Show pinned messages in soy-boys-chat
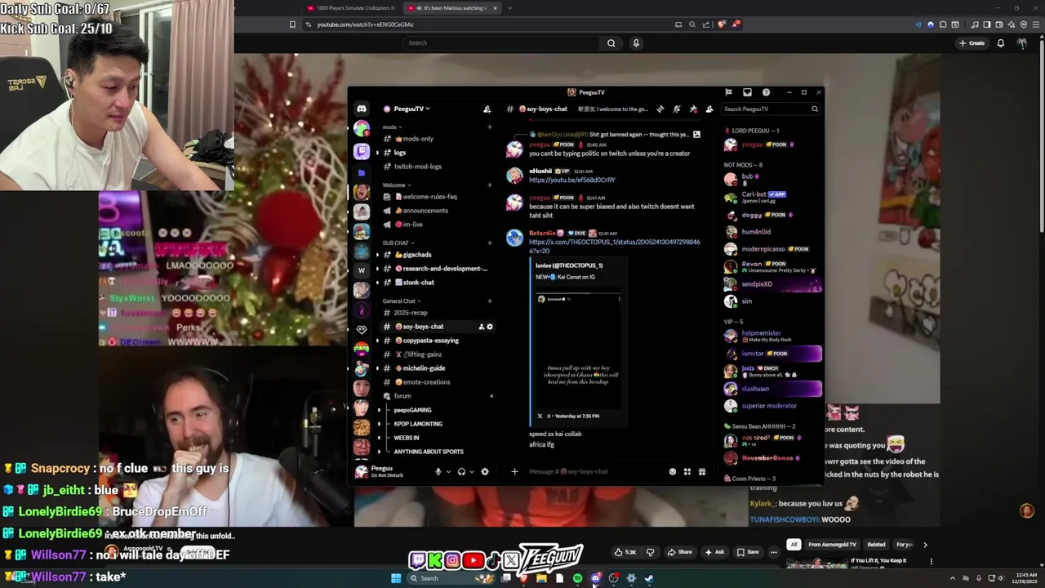 click(x=693, y=109)
